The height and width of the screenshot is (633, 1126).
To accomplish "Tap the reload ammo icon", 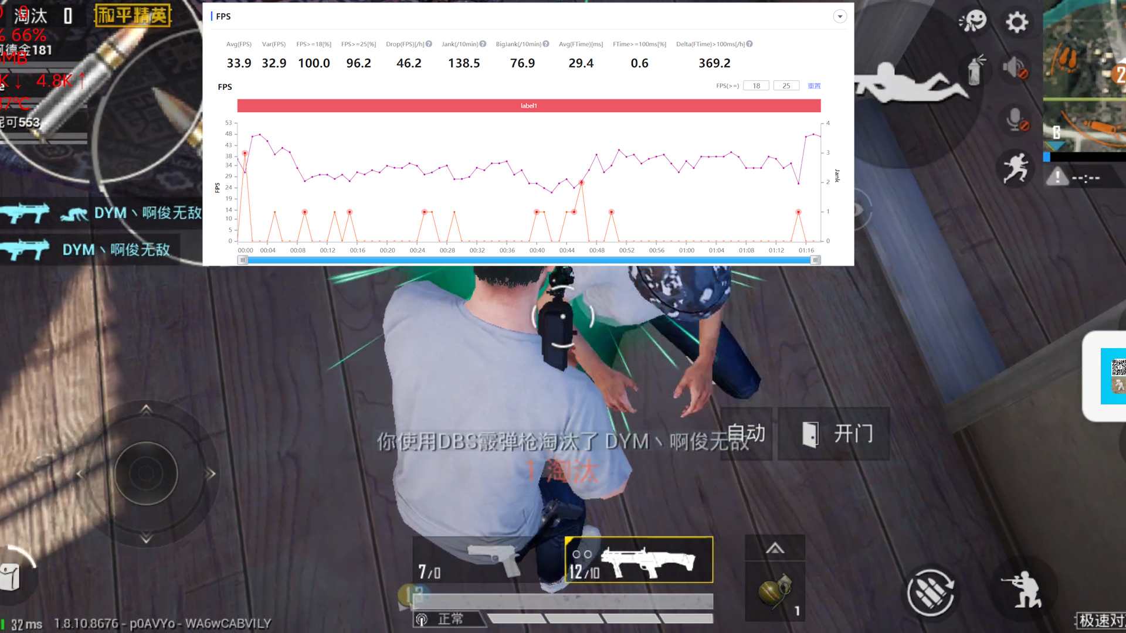I will coord(930,593).
